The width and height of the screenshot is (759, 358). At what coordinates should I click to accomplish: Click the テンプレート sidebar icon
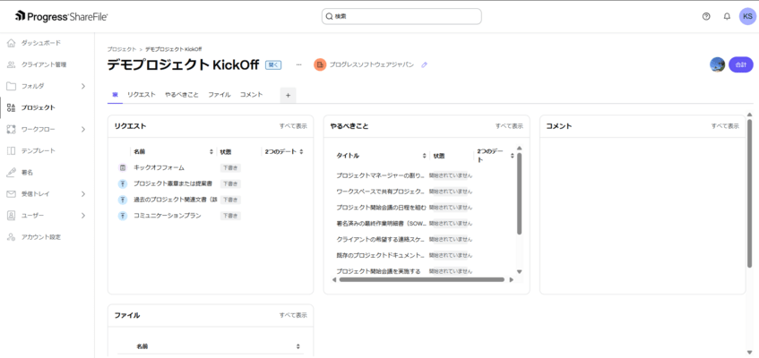(x=11, y=150)
